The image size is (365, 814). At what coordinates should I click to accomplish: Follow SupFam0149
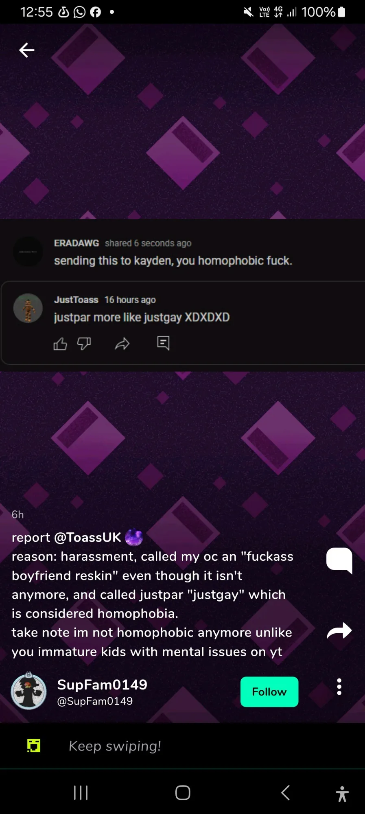tap(269, 692)
